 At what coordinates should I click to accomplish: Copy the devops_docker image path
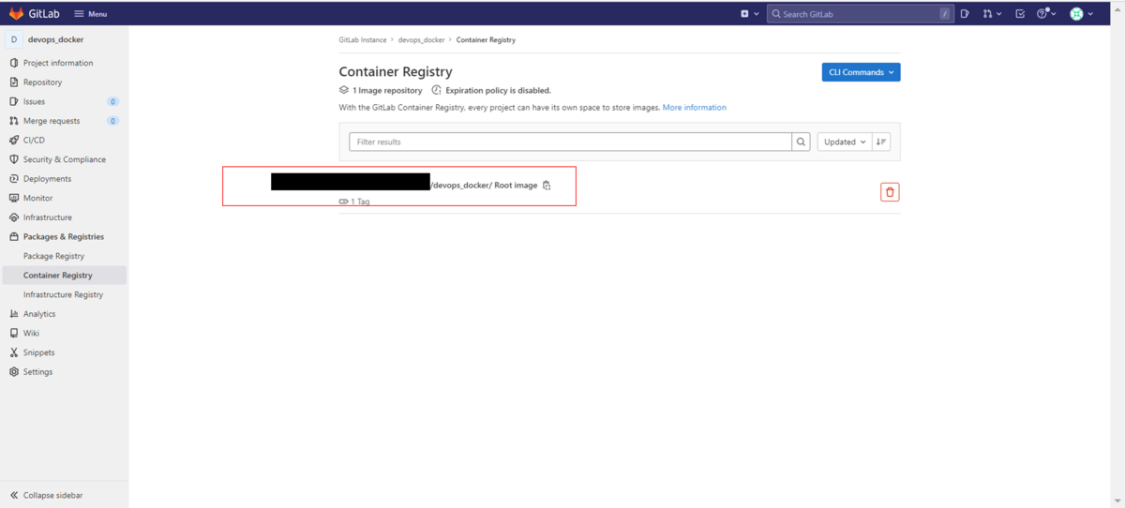[547, 186]
